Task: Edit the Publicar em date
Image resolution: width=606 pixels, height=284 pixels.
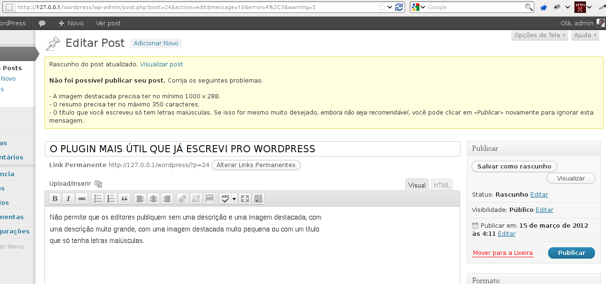Action: click(507, 234)
